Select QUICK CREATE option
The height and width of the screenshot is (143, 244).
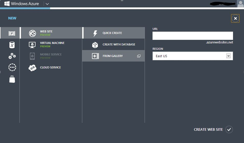[x=114, y=33]
